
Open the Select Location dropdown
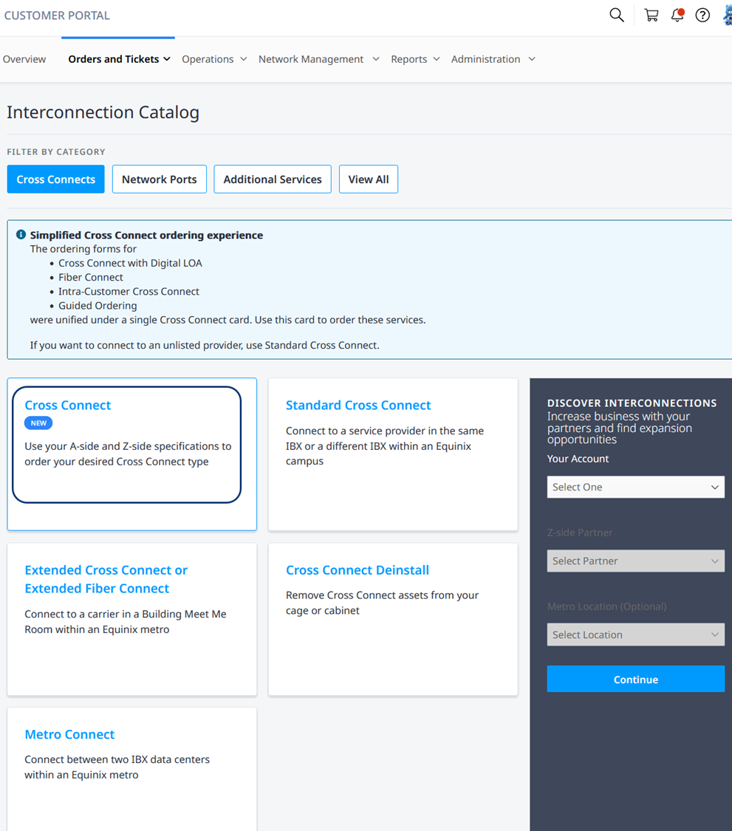pos(635,635)
